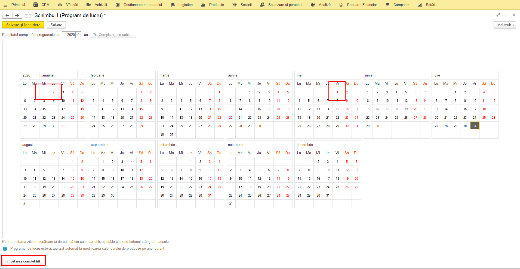The height and width of the screenshot is (269, 520).
Task: Select the year 2020 input field
Action: pyautogui.click(x=69, y=35)
